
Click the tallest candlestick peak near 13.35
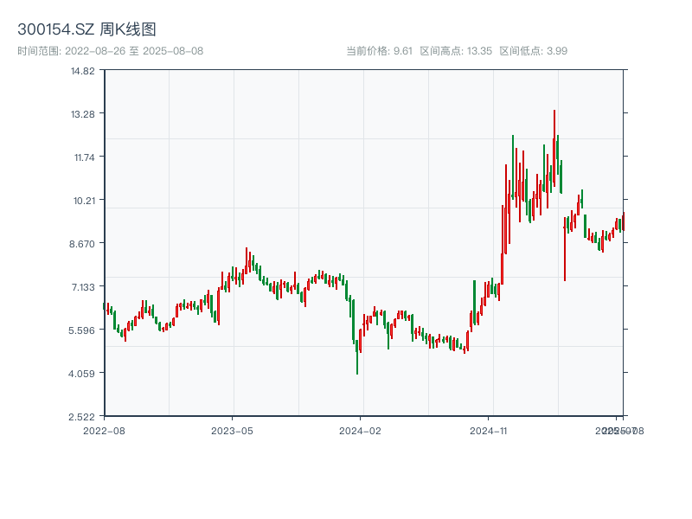point(554,112)
